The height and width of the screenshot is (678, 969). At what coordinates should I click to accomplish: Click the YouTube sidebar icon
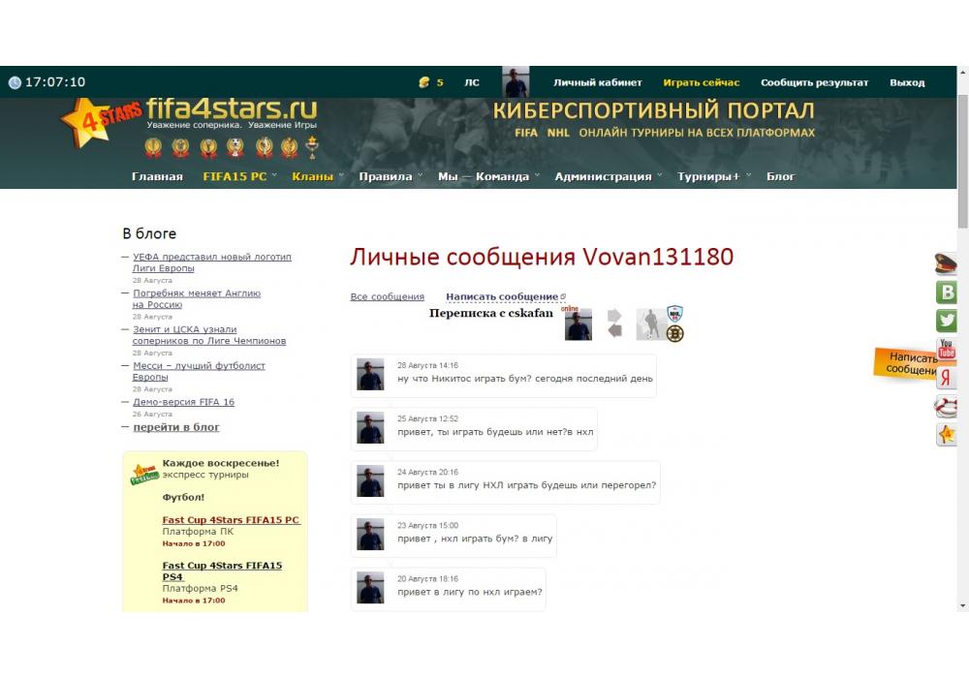pos(946,349)
